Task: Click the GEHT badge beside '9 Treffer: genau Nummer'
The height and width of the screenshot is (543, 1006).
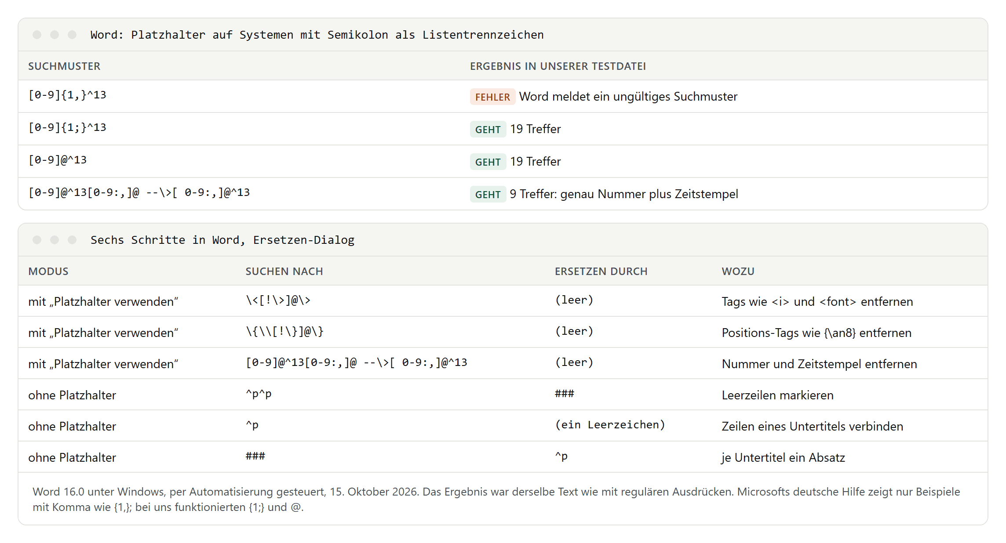Action: click(x=488, y=194)
